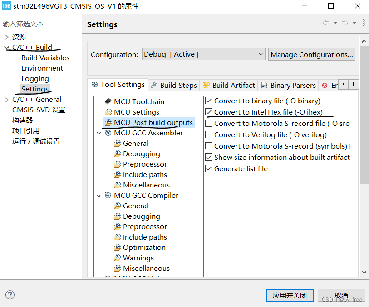Enable Convert to Verilog file (-O verilog)
Image resolution: width=369 pixels, height=307 pixels.
click(x=209, y=134)
